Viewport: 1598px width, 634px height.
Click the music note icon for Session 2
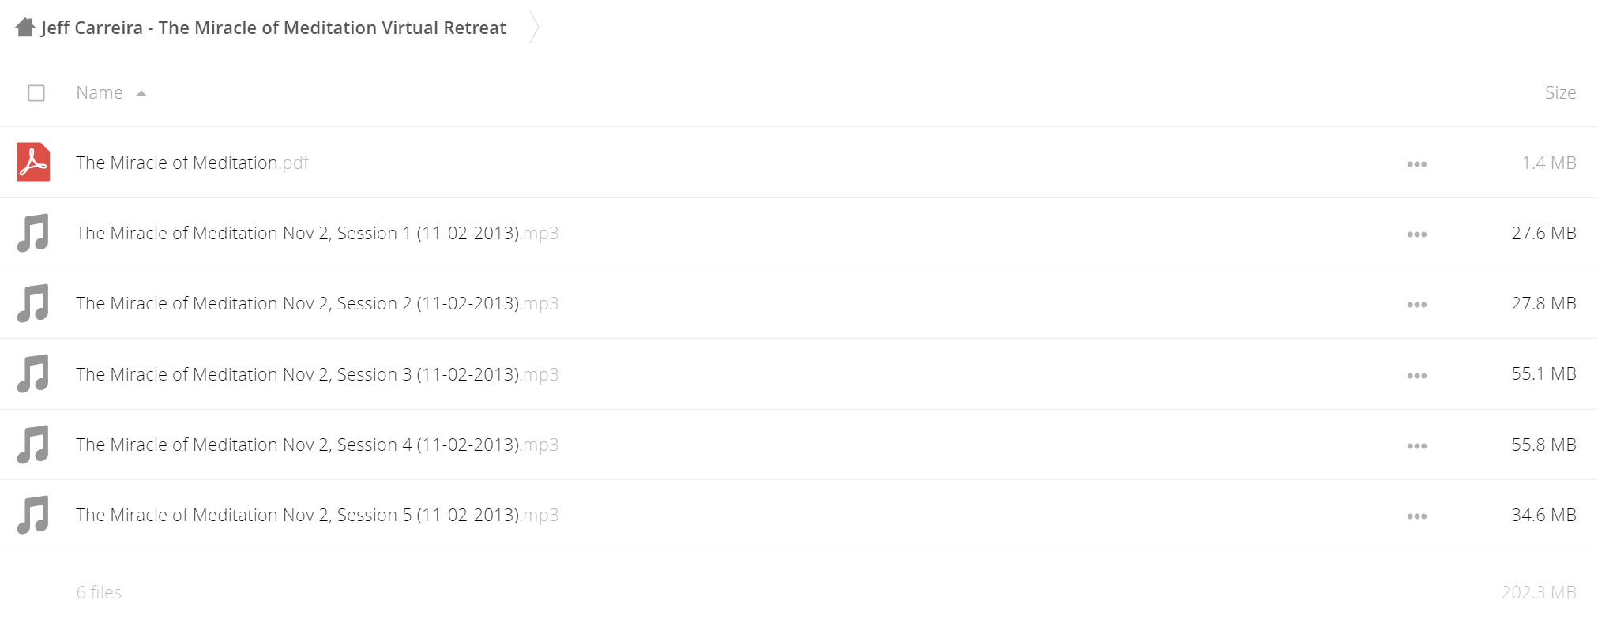click(x=33, y=303)
